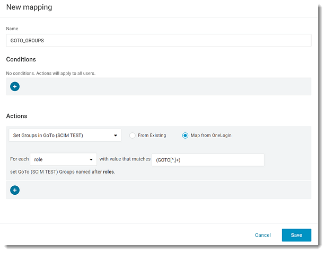This screenshot has width=326, height=253.
Task: Click the Actions heading
Action: coord(16,116)
